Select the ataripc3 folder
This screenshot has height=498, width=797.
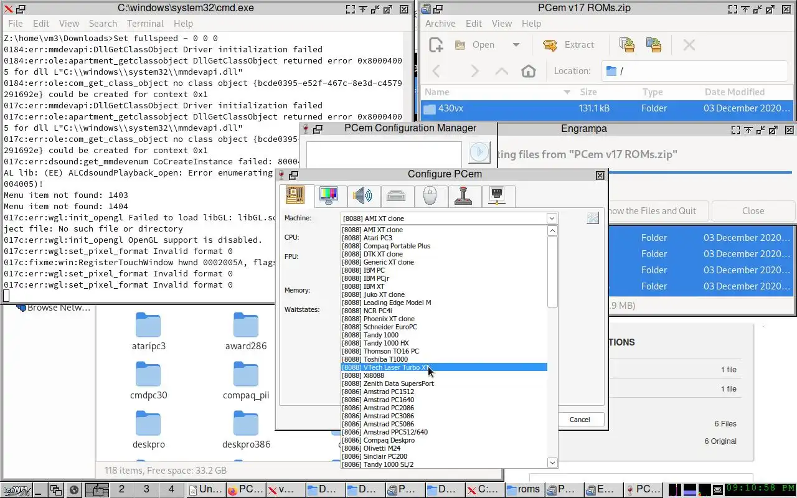click(x=148, y=332)
